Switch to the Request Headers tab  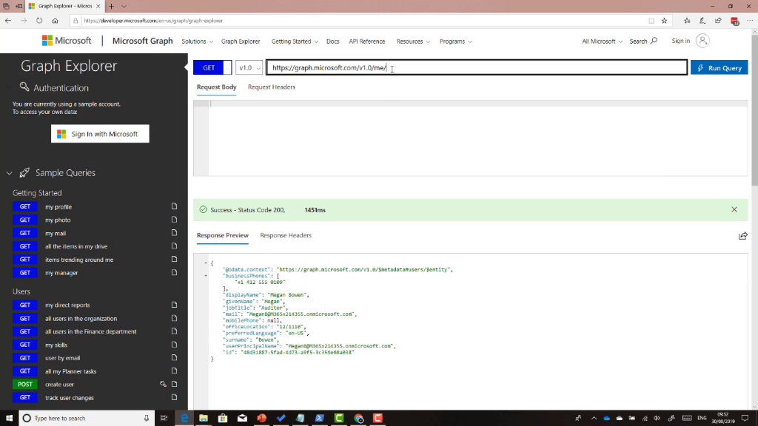pos(271,87)
